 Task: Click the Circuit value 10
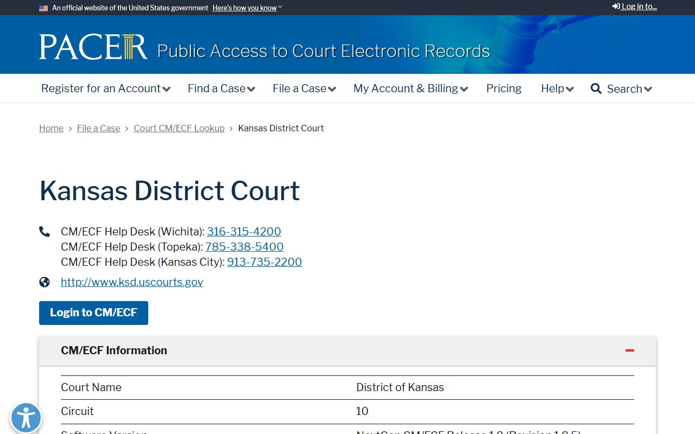pyautogui.click(x=362, y=411)
